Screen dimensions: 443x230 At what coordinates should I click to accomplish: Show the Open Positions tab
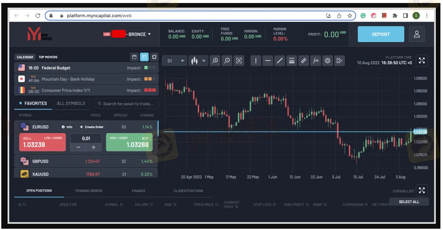[39, 191]
